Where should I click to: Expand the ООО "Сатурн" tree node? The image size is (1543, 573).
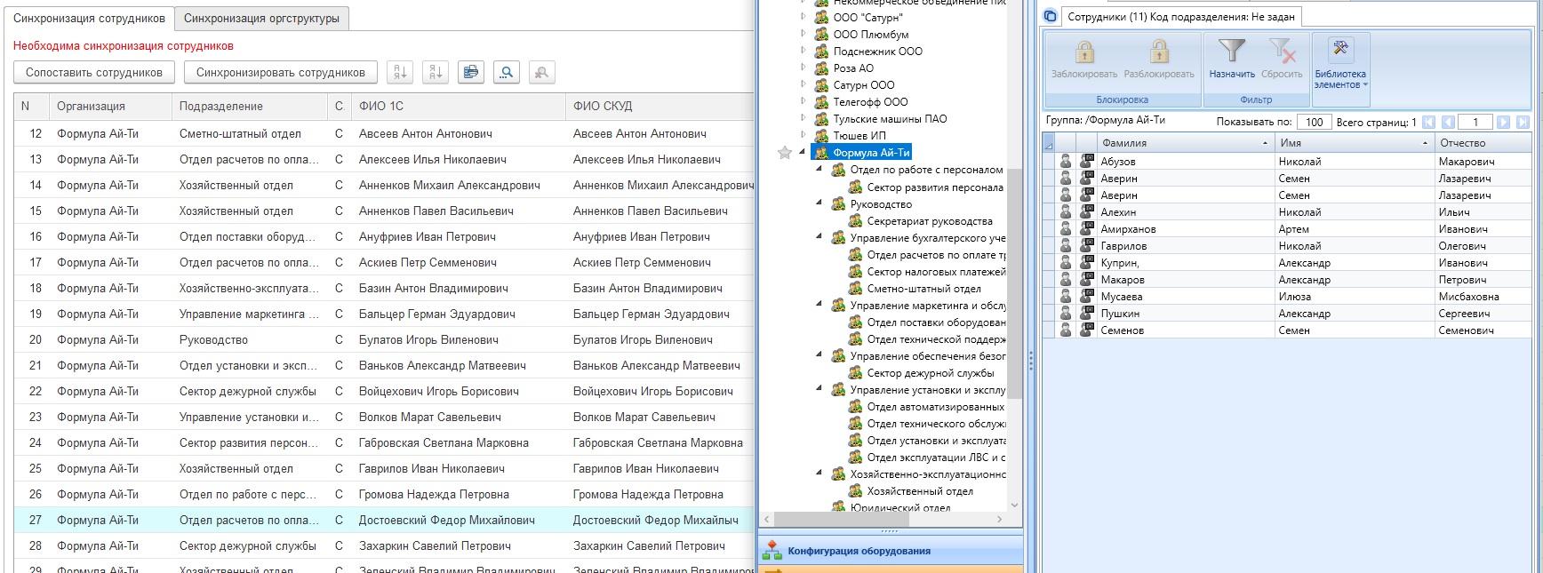click(x=803, y=17)
